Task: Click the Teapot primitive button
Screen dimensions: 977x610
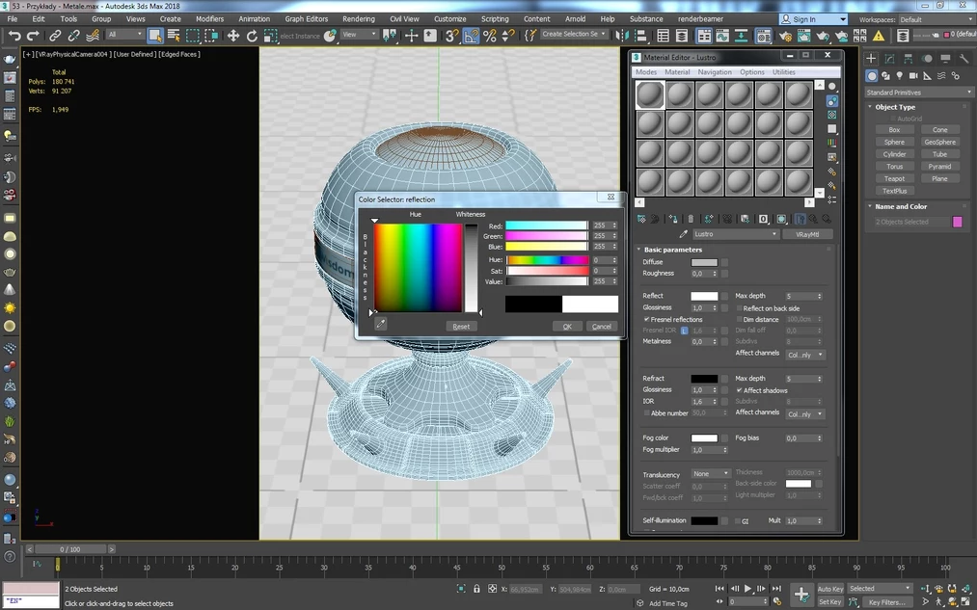Action: (894, 178)
